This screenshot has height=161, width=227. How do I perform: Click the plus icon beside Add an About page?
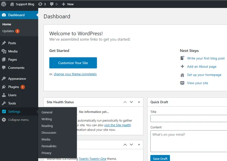pyautogui.click(x=182, y=66)
